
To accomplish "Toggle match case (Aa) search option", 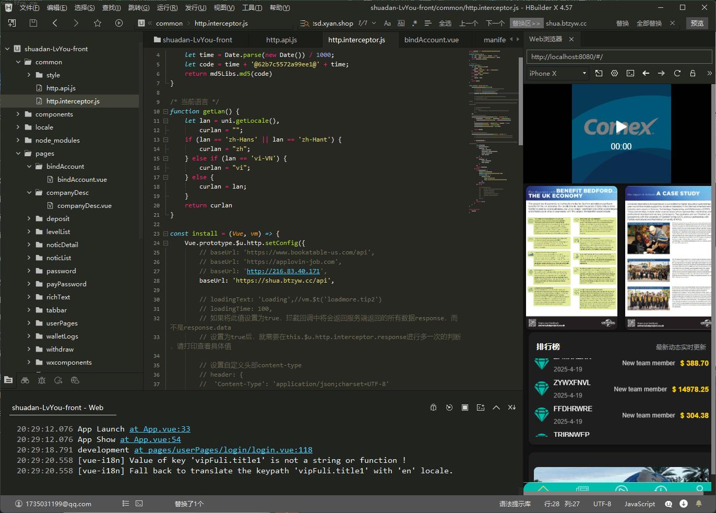I will (x=387, y=24).
